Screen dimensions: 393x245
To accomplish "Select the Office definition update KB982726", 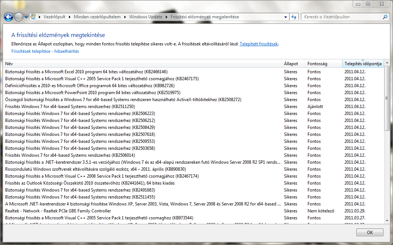I will tap(193, 86).
